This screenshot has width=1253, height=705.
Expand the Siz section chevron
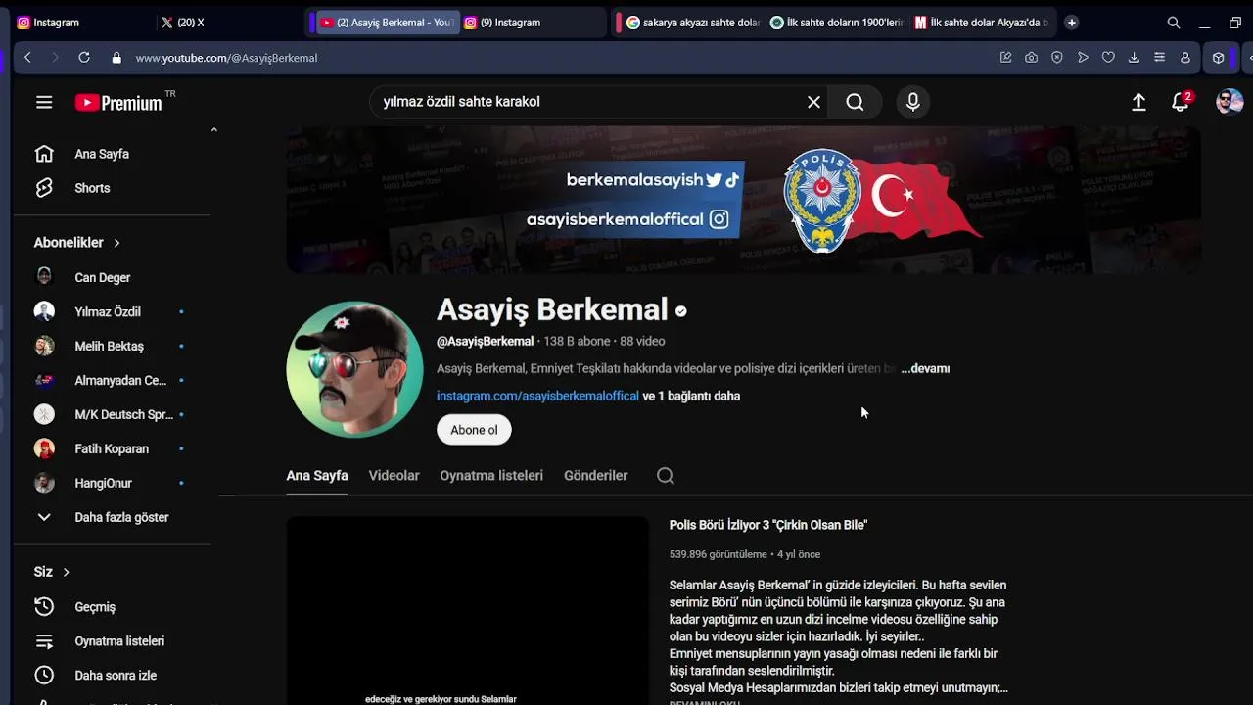coord(67,572)
